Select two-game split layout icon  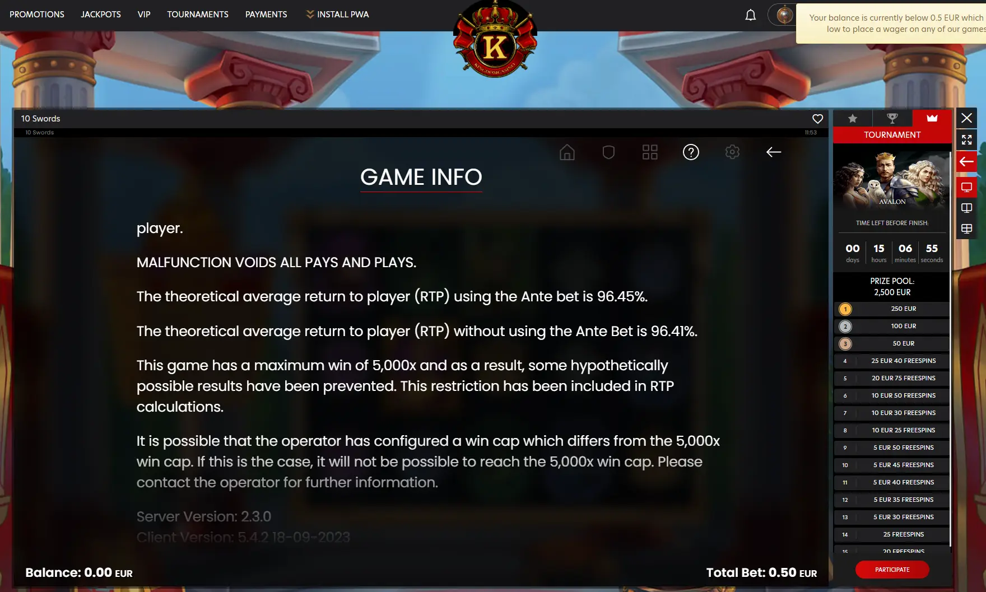click(x=967, y=208)
